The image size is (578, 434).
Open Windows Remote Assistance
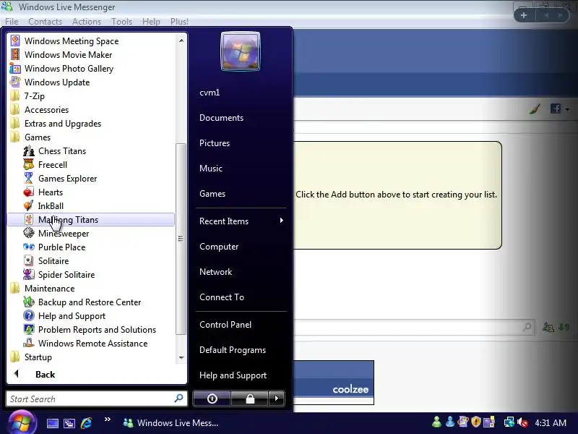[x=93, y=344]
